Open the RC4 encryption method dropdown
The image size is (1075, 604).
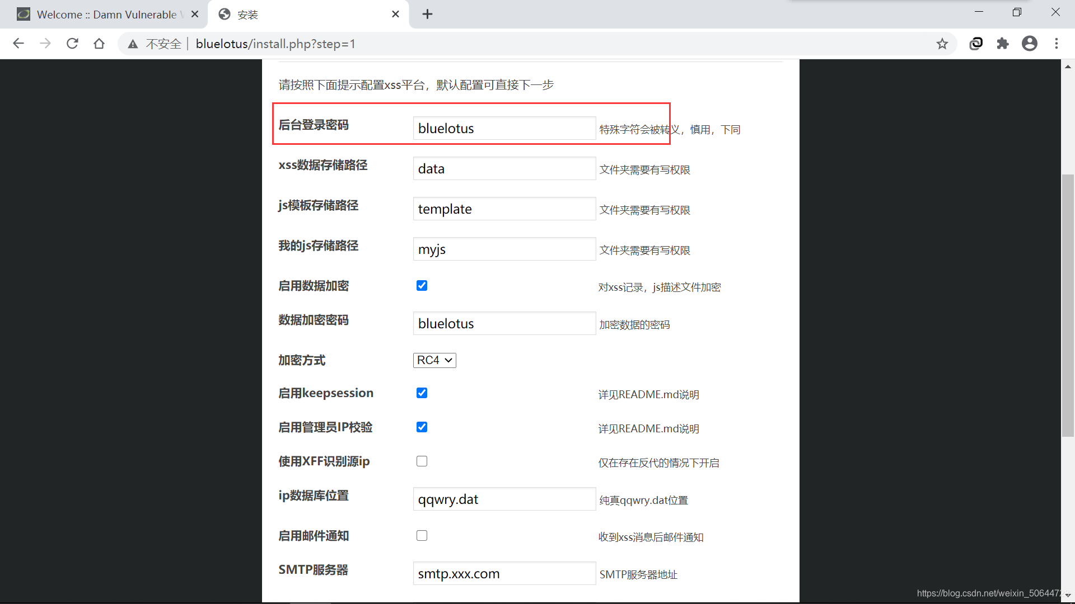(434, 360)
